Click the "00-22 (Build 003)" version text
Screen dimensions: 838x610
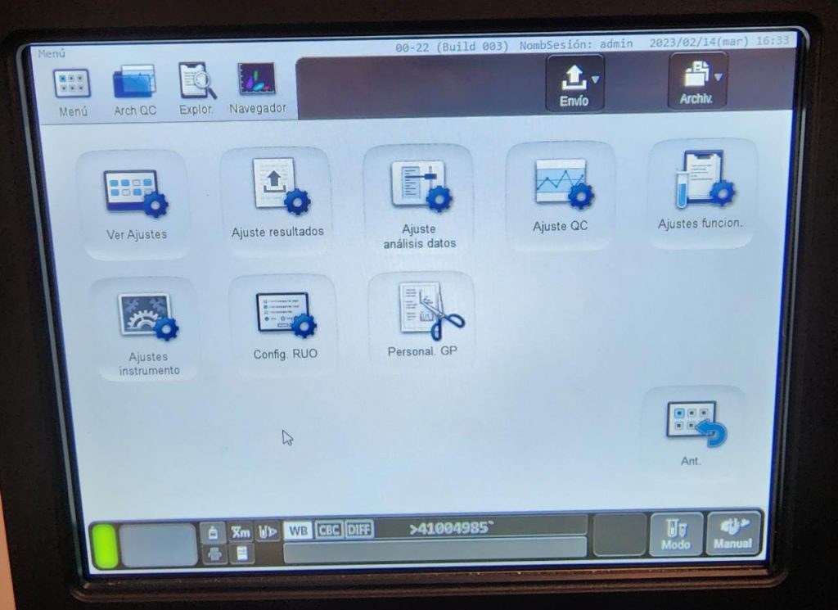tap(452, 47)
